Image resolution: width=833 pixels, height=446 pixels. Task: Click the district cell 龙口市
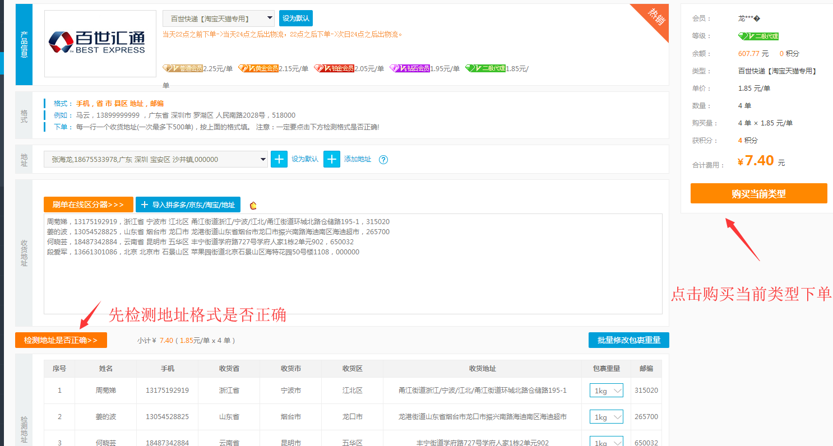click(353, 417)
